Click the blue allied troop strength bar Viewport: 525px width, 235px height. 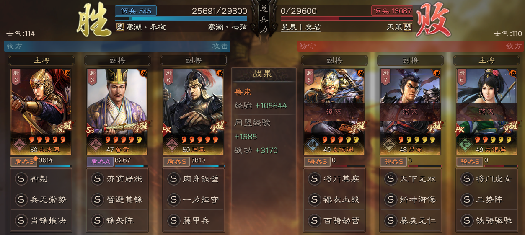click(181, 18)
